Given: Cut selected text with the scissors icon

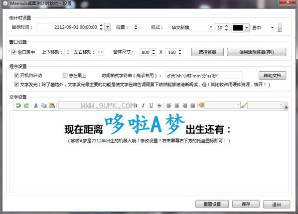Looking at the screenshot, I should click(36, 106).
